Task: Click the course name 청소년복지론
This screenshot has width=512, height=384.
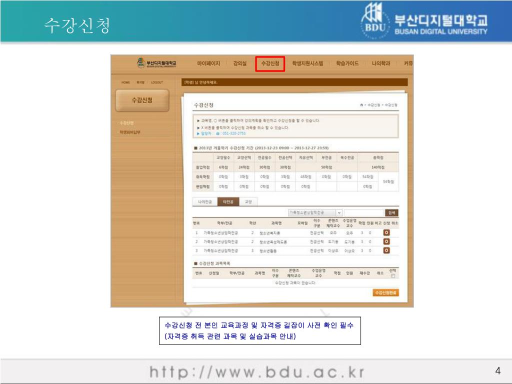Action: 269,233
